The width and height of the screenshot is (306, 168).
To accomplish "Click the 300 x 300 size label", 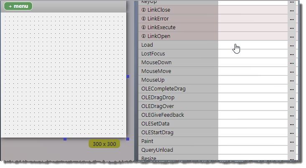I will 104,144.
